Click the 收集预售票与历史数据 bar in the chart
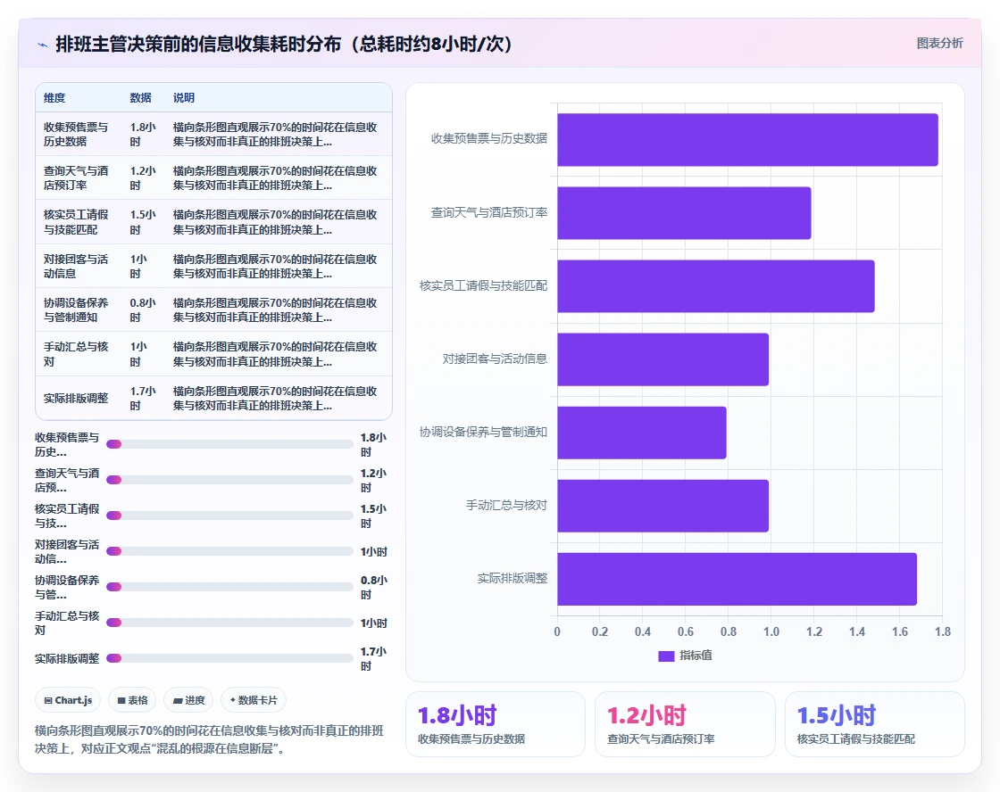 click(x=747, y=139)
